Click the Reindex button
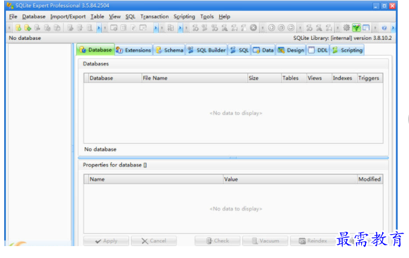Viewport: 409px width, 258px height. pyautogui.click(x=313, y=241)
